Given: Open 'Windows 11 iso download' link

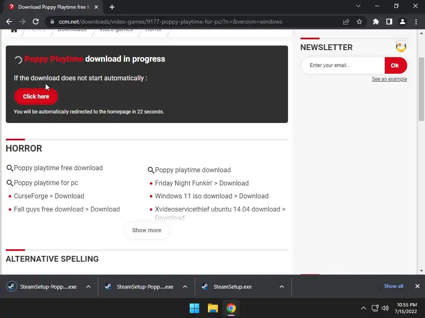Looking at the screenshot, I should point(212,196).
